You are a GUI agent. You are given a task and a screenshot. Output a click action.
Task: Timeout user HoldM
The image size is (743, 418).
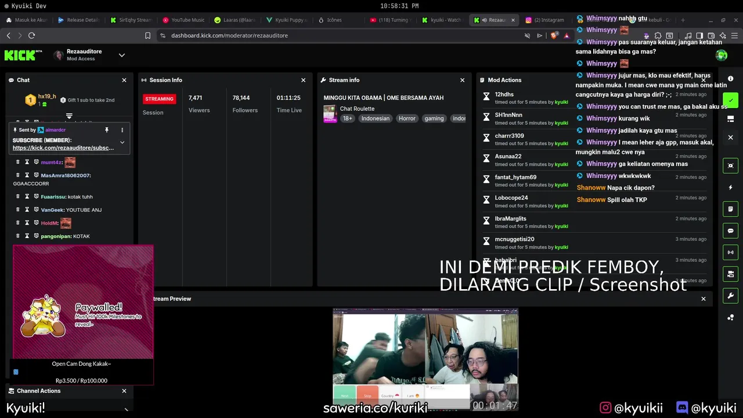[x=27, y=223]
